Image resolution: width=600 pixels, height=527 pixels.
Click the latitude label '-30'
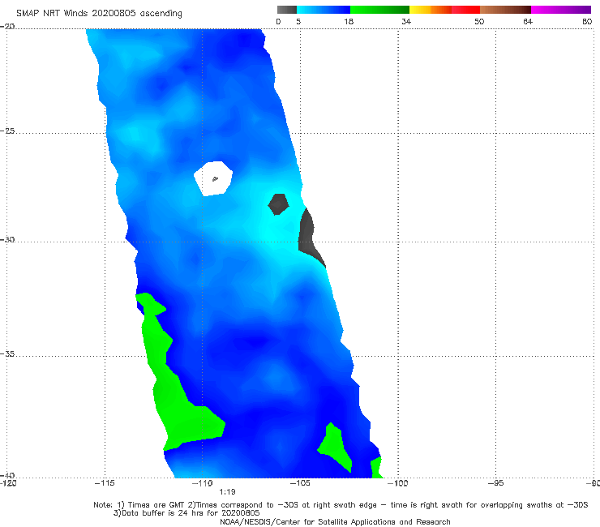[x=7, y=239]
